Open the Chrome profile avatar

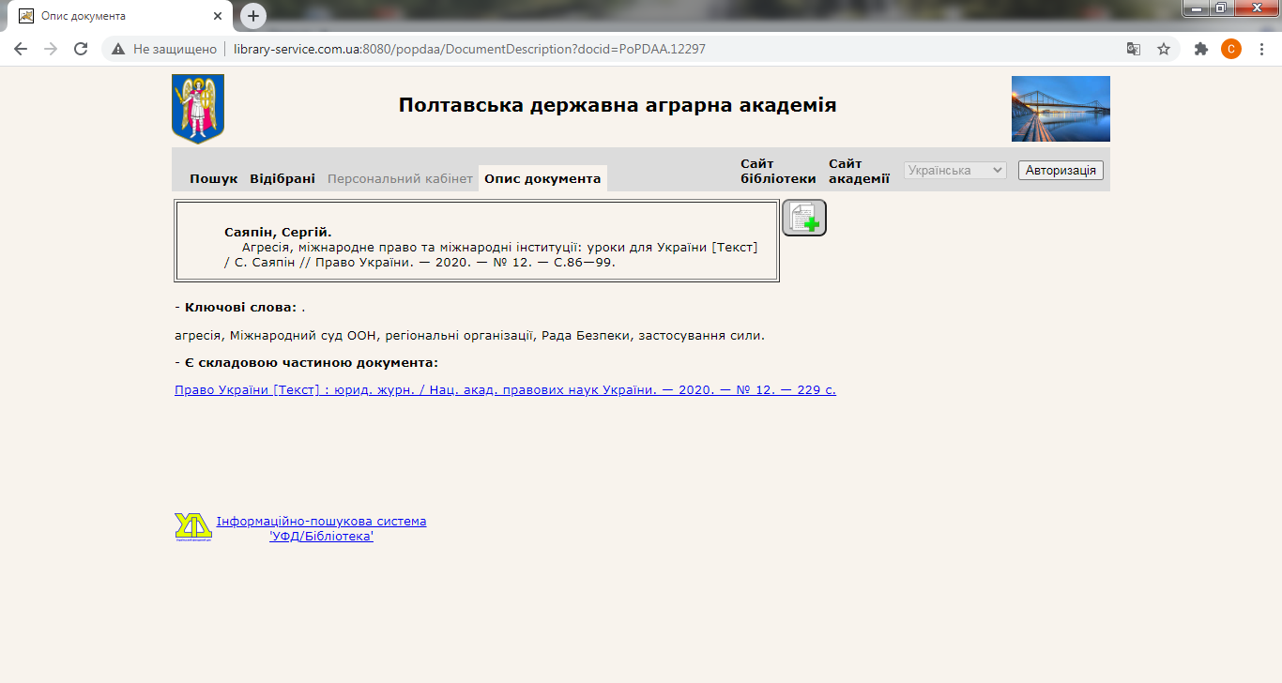coord(1231,49)
